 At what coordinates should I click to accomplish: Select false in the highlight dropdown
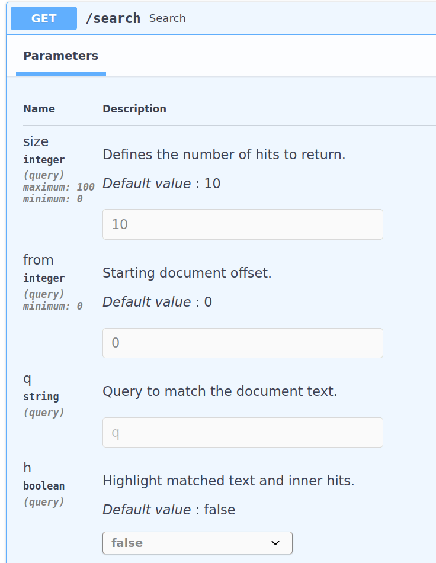[197, 543]
